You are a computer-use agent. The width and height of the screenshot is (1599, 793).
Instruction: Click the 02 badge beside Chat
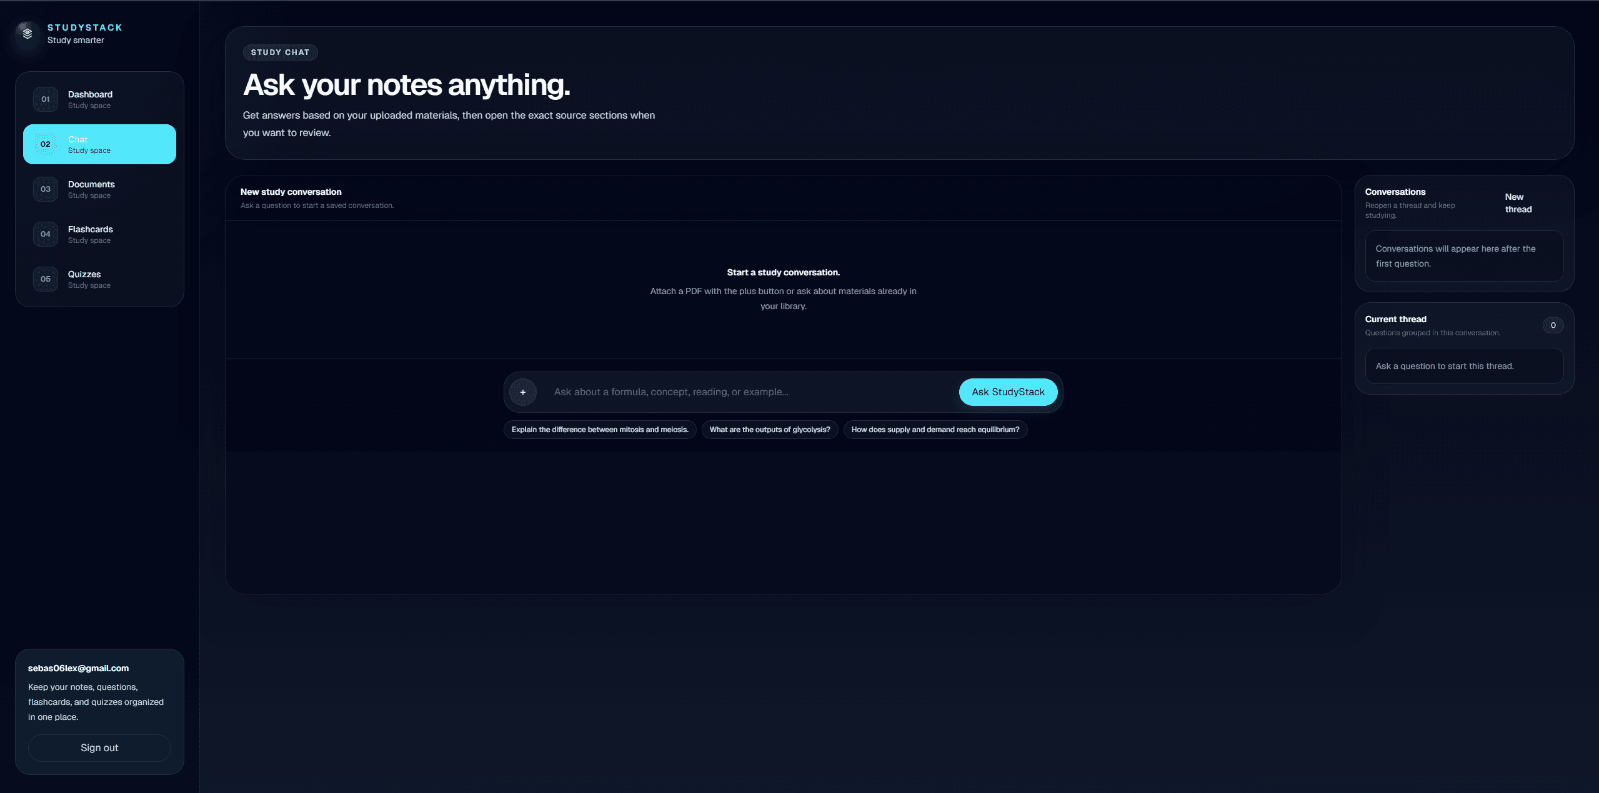(46, 144)
